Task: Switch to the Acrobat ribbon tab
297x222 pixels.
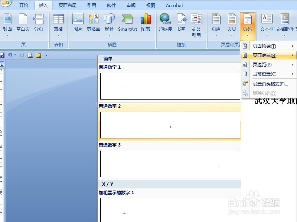Action: tap(174, 5)
